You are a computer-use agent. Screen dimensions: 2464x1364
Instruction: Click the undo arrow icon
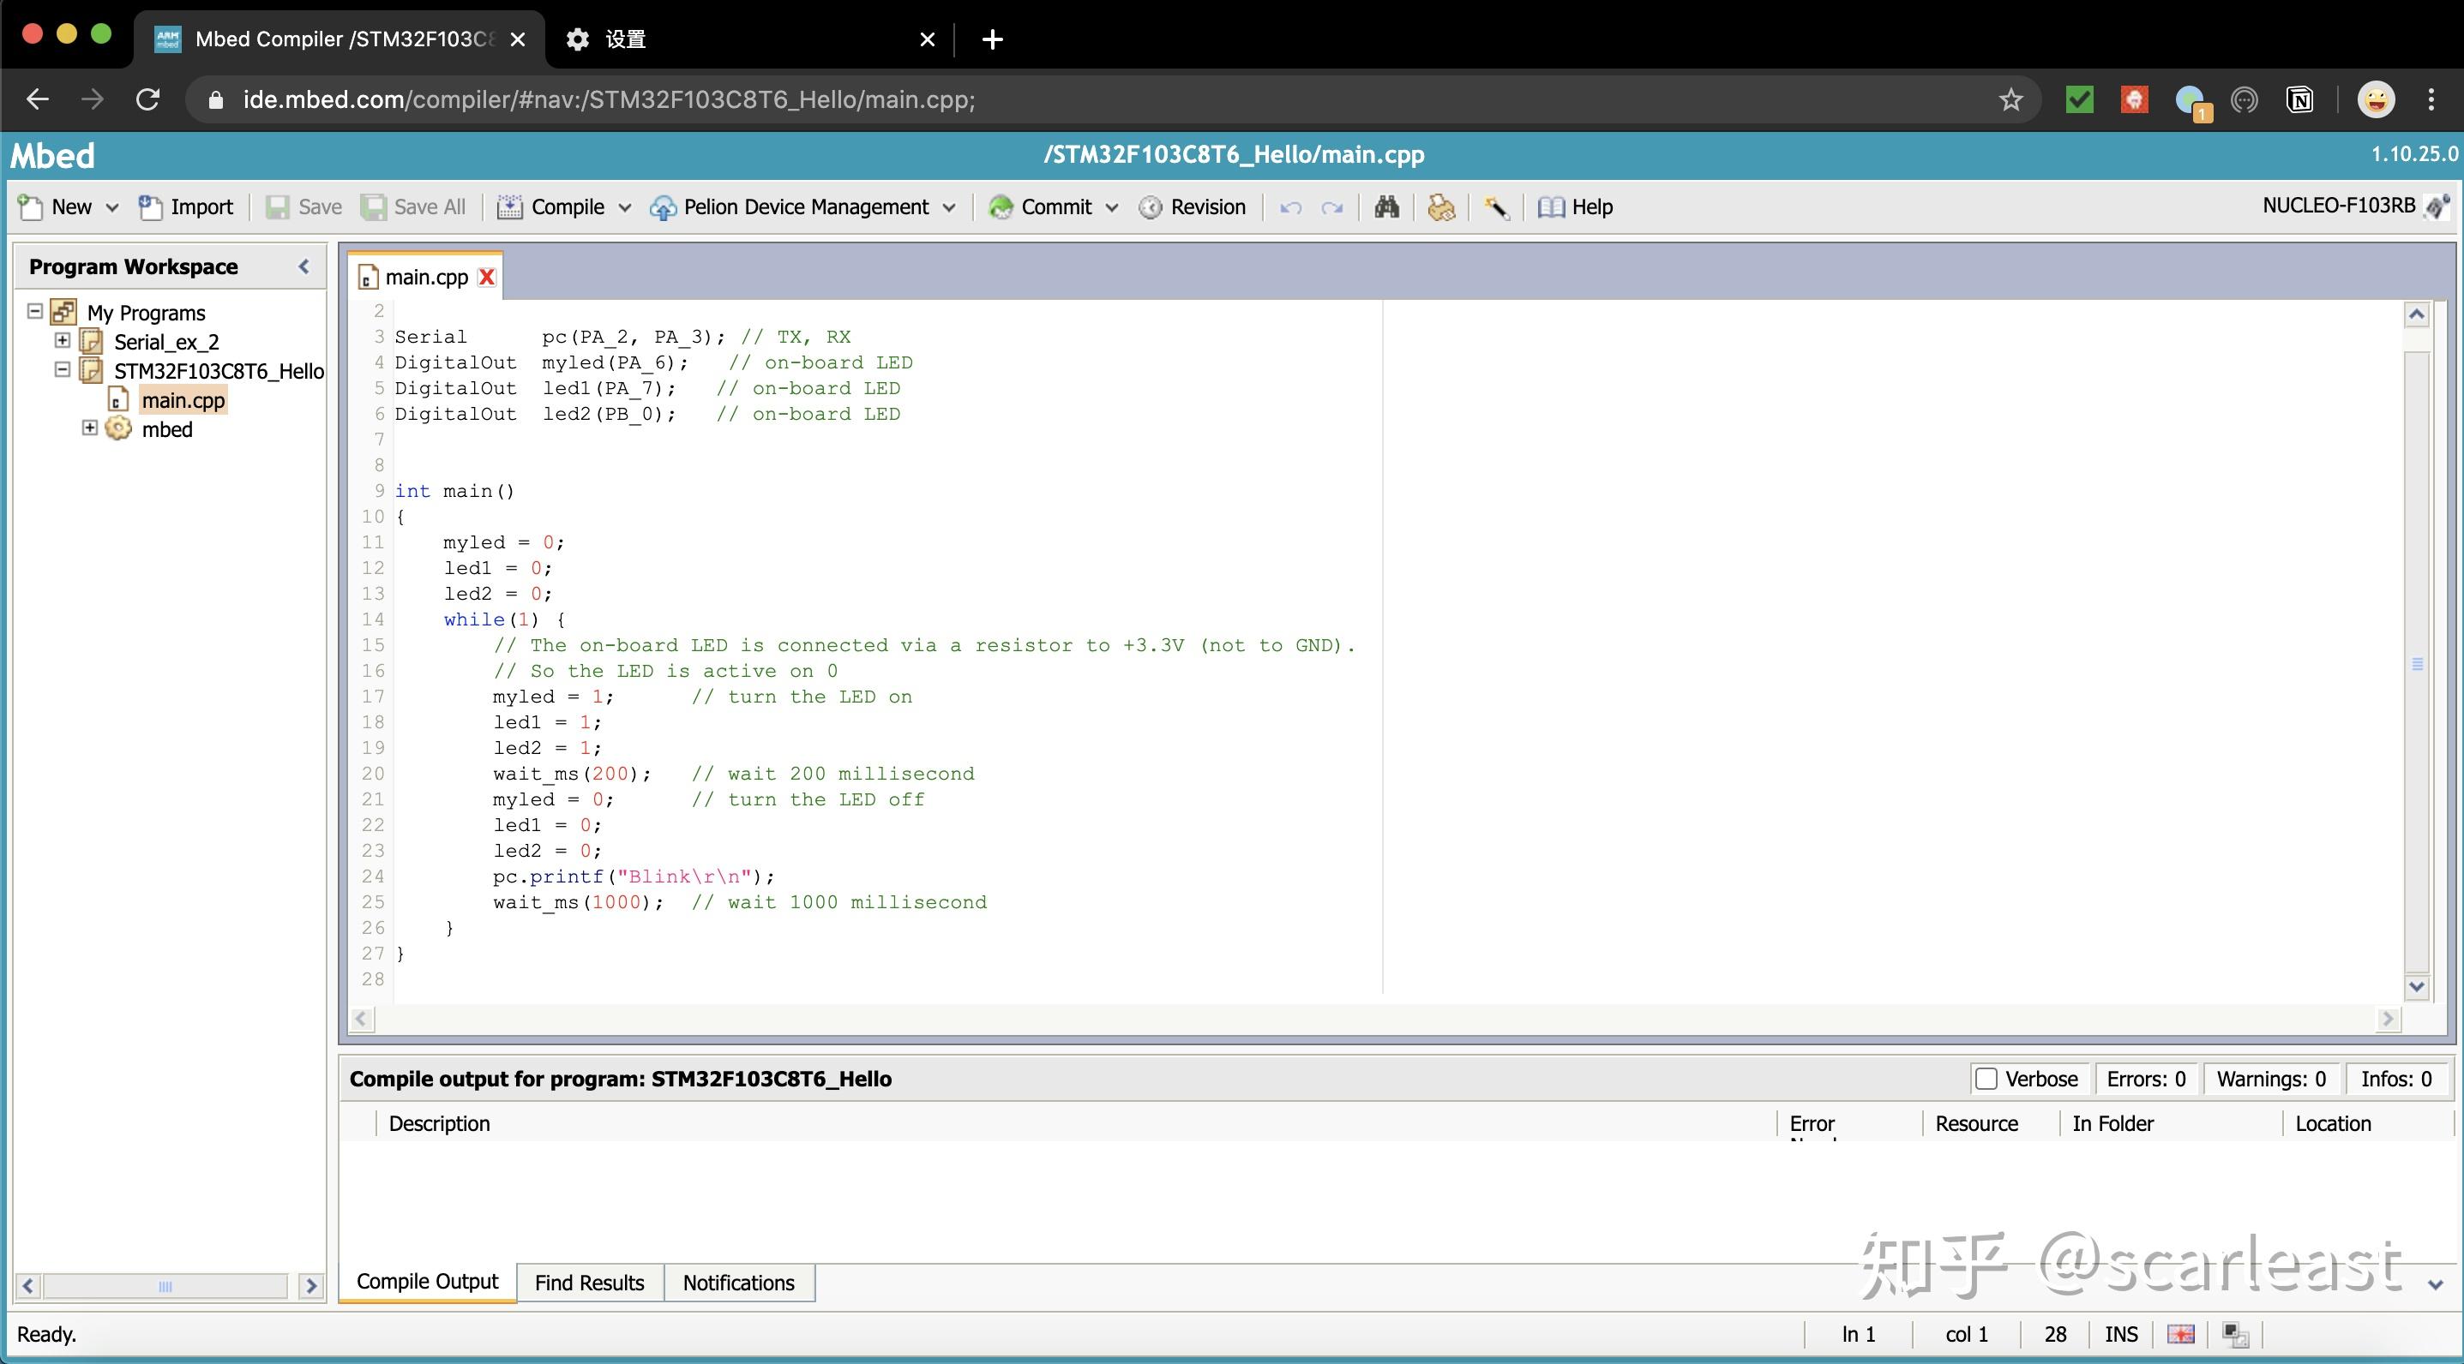[1290, 207]
